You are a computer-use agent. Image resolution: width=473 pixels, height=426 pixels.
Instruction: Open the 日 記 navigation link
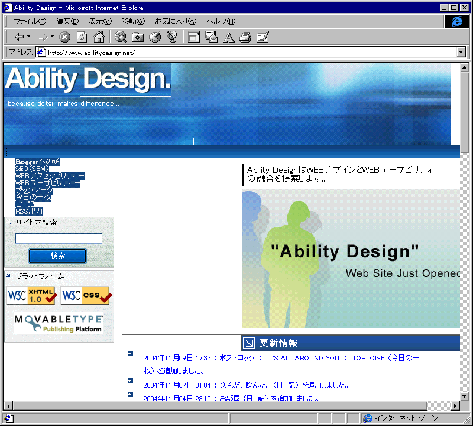point(25,204)
